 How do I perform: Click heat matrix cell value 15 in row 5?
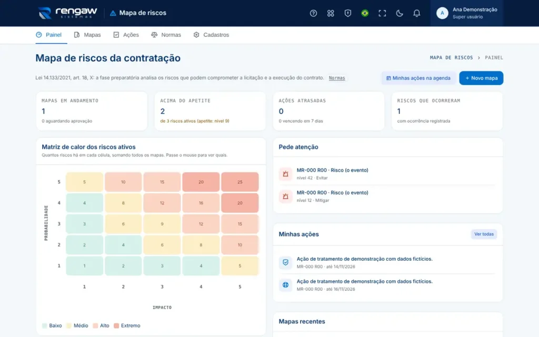point(162,182)
